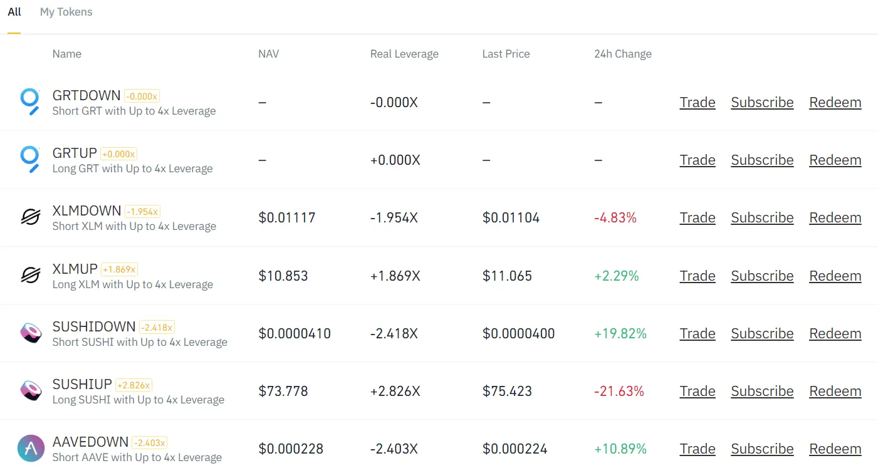The width and height of the screenshot is (878, 473).
Task: Click Subscribe on the GRTUP row
Action: [x=762, y=160]
